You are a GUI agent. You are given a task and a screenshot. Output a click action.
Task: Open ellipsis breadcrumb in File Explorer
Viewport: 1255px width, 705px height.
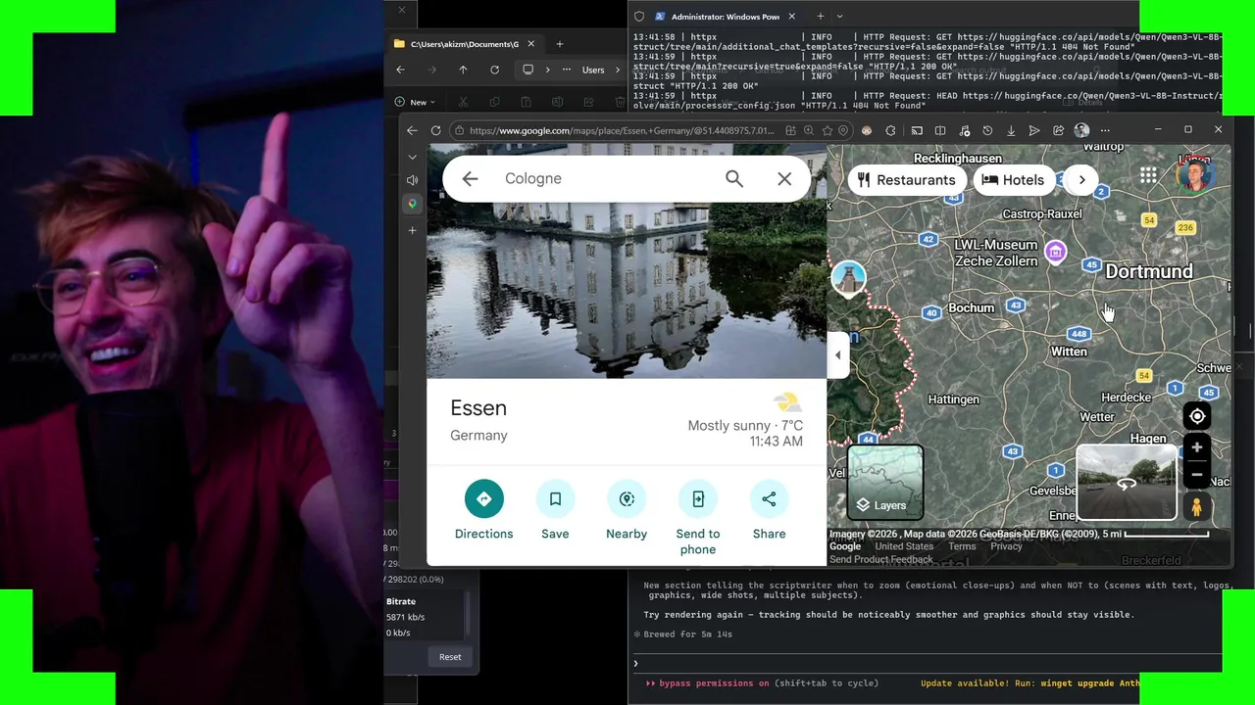(x=567, y=70)
